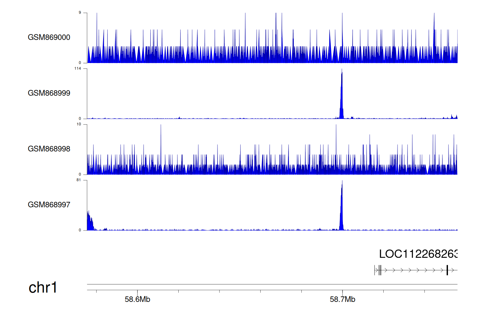
Task: Click the y-axis maximum value 9
Action: (80, 13)
